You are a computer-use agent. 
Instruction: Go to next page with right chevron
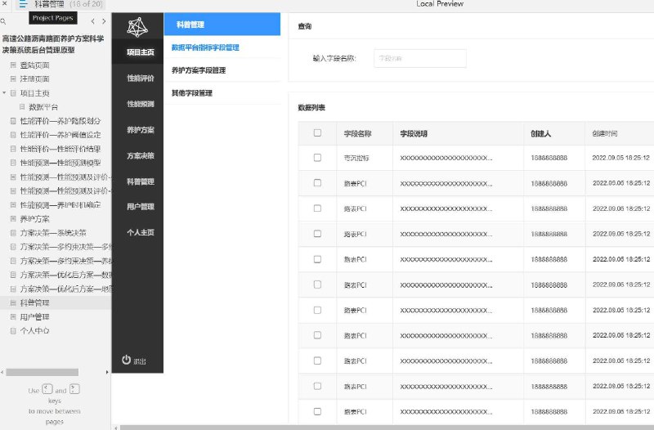tap(104, 21)
